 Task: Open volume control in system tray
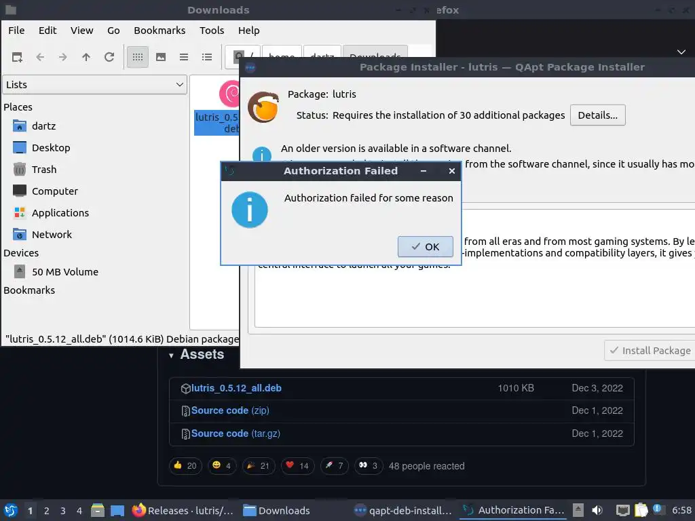[x=597, y=511]
